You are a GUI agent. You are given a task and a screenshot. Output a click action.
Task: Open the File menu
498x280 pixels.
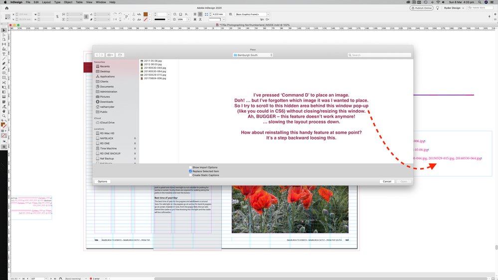(x=28, y=2)
